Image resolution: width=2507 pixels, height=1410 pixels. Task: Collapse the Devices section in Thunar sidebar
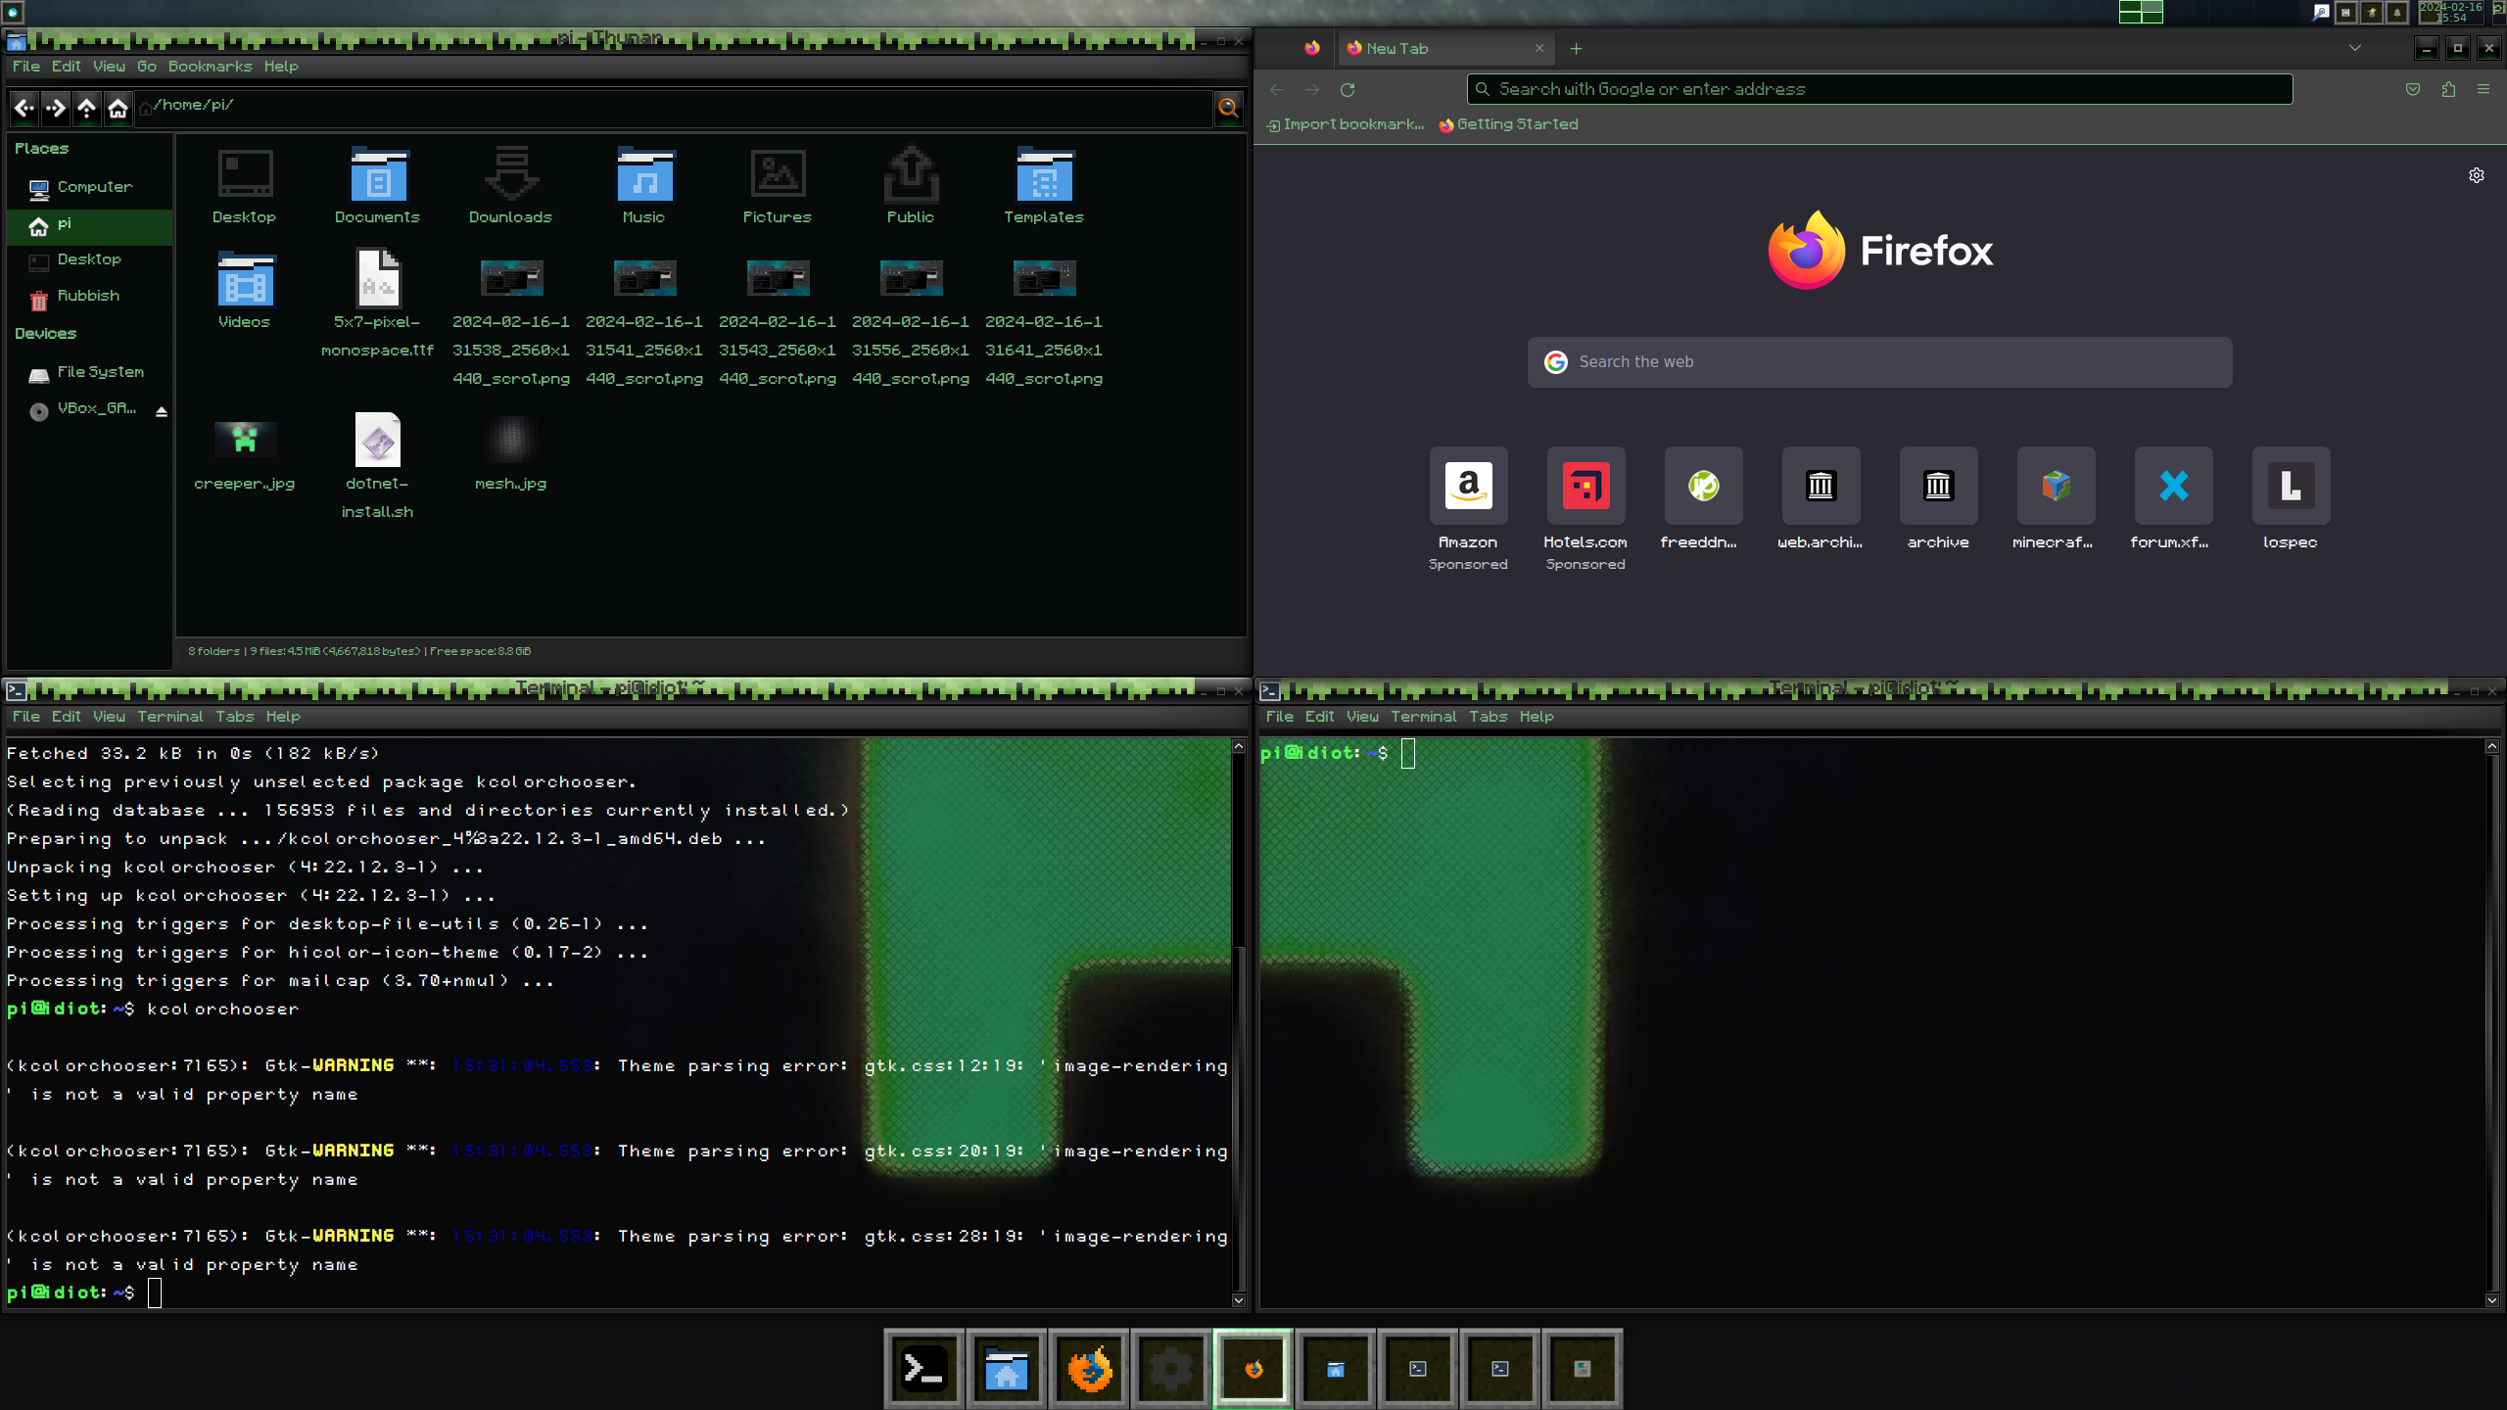click(45, 333)
